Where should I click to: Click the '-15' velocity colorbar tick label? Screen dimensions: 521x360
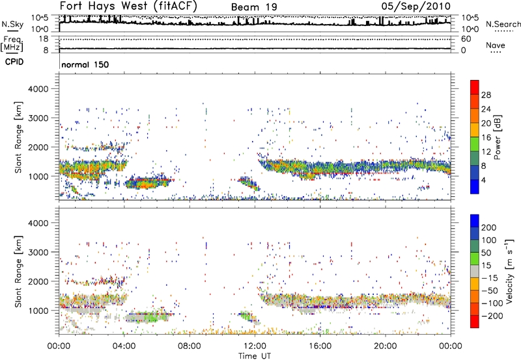pos(490,277)
